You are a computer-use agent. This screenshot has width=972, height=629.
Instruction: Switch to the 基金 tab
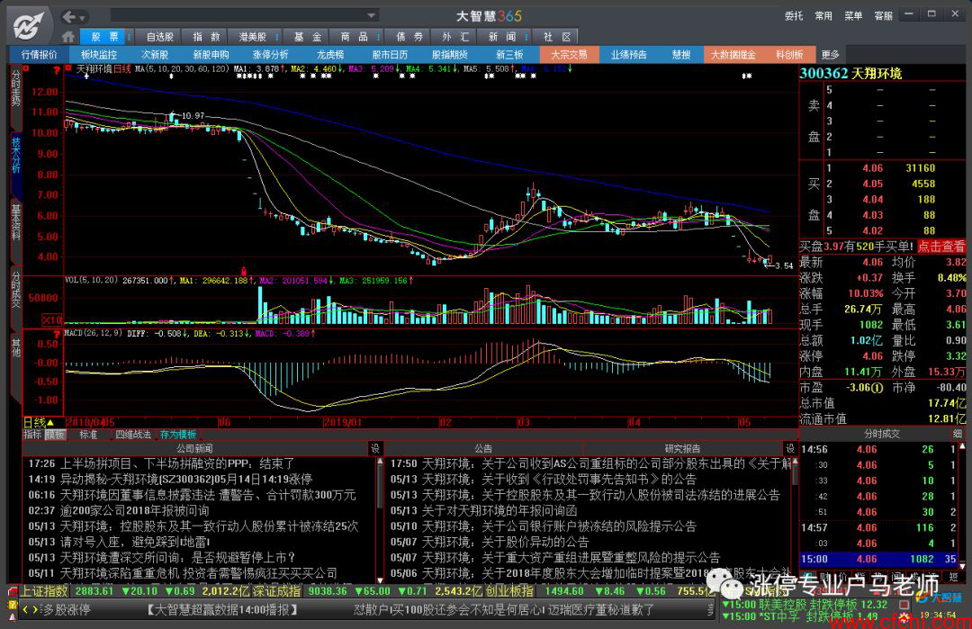point(307,37)
